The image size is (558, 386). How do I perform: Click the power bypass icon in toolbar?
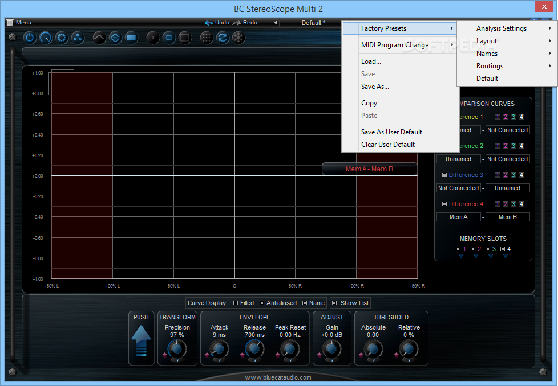[30, 38]
